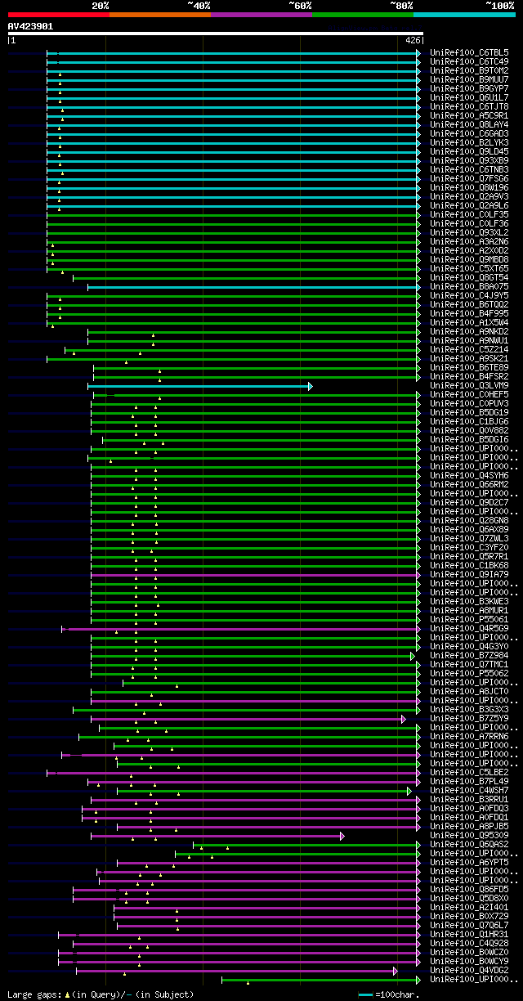Open hit UniRef100_A3A2N6
523x1001 pixels.
[470, 242]
